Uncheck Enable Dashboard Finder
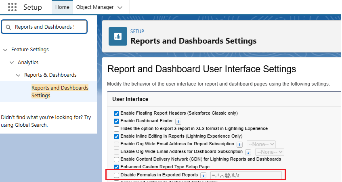Image resolution: width=342 pixels, height=182 pixels. coord(116,121)
